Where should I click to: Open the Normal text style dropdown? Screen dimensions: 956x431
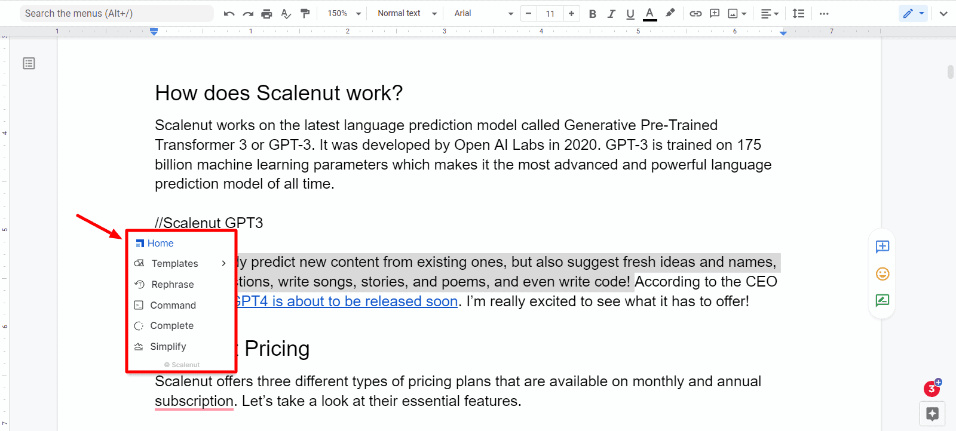click(x=407, y=13)
